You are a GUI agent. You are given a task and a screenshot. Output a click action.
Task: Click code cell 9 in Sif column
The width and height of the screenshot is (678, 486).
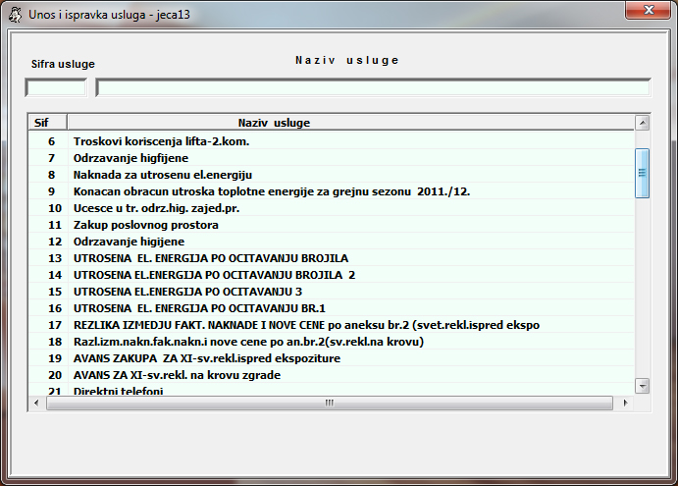(48, 191)
